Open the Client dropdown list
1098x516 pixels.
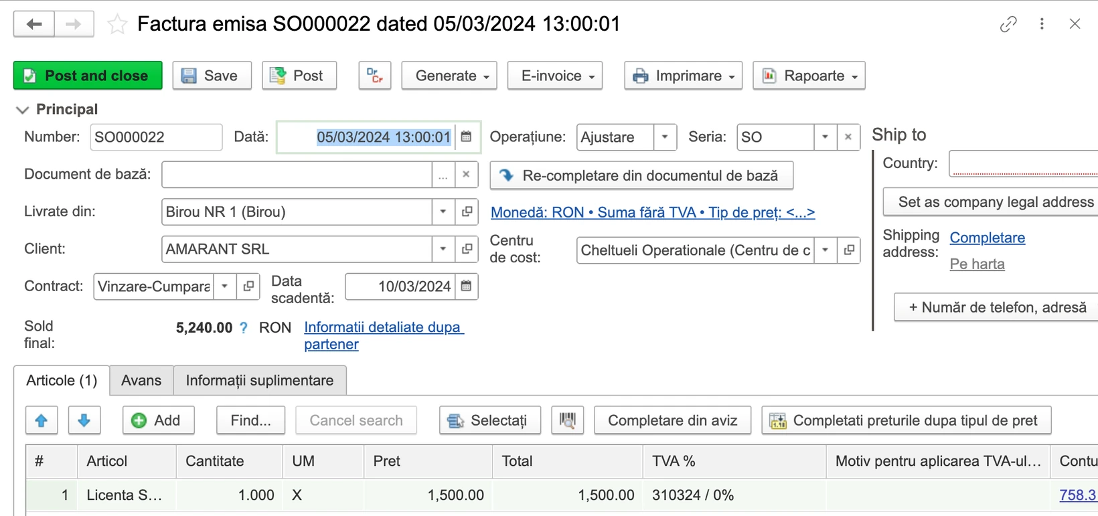click(x=443, y=249)
